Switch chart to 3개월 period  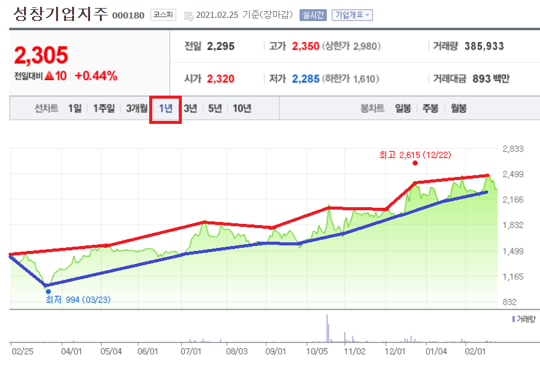point(137,109)
